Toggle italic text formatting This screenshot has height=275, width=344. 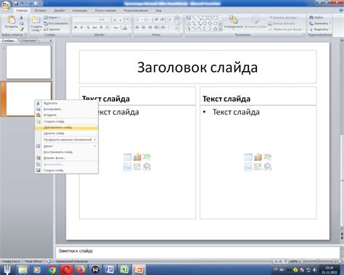(81, 28)
